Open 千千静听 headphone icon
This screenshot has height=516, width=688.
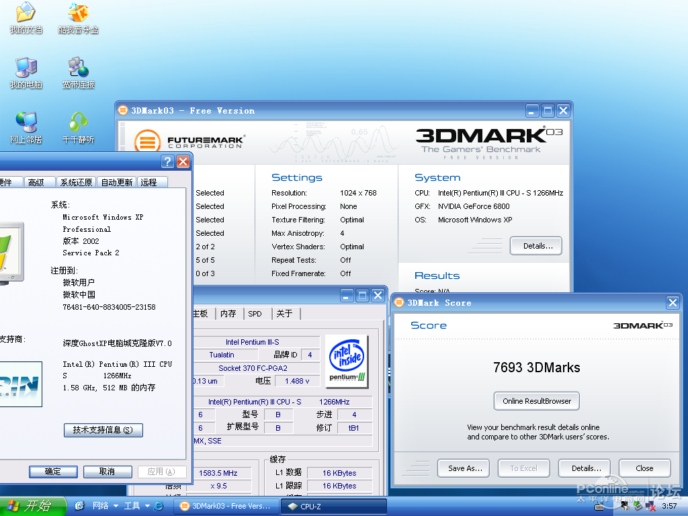pos(78,122)
